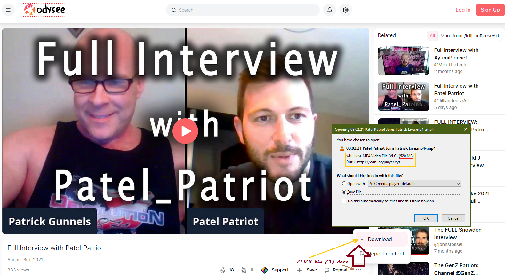Select the All related tab
This screenshot has width=505, height=275.
(432, 36)
